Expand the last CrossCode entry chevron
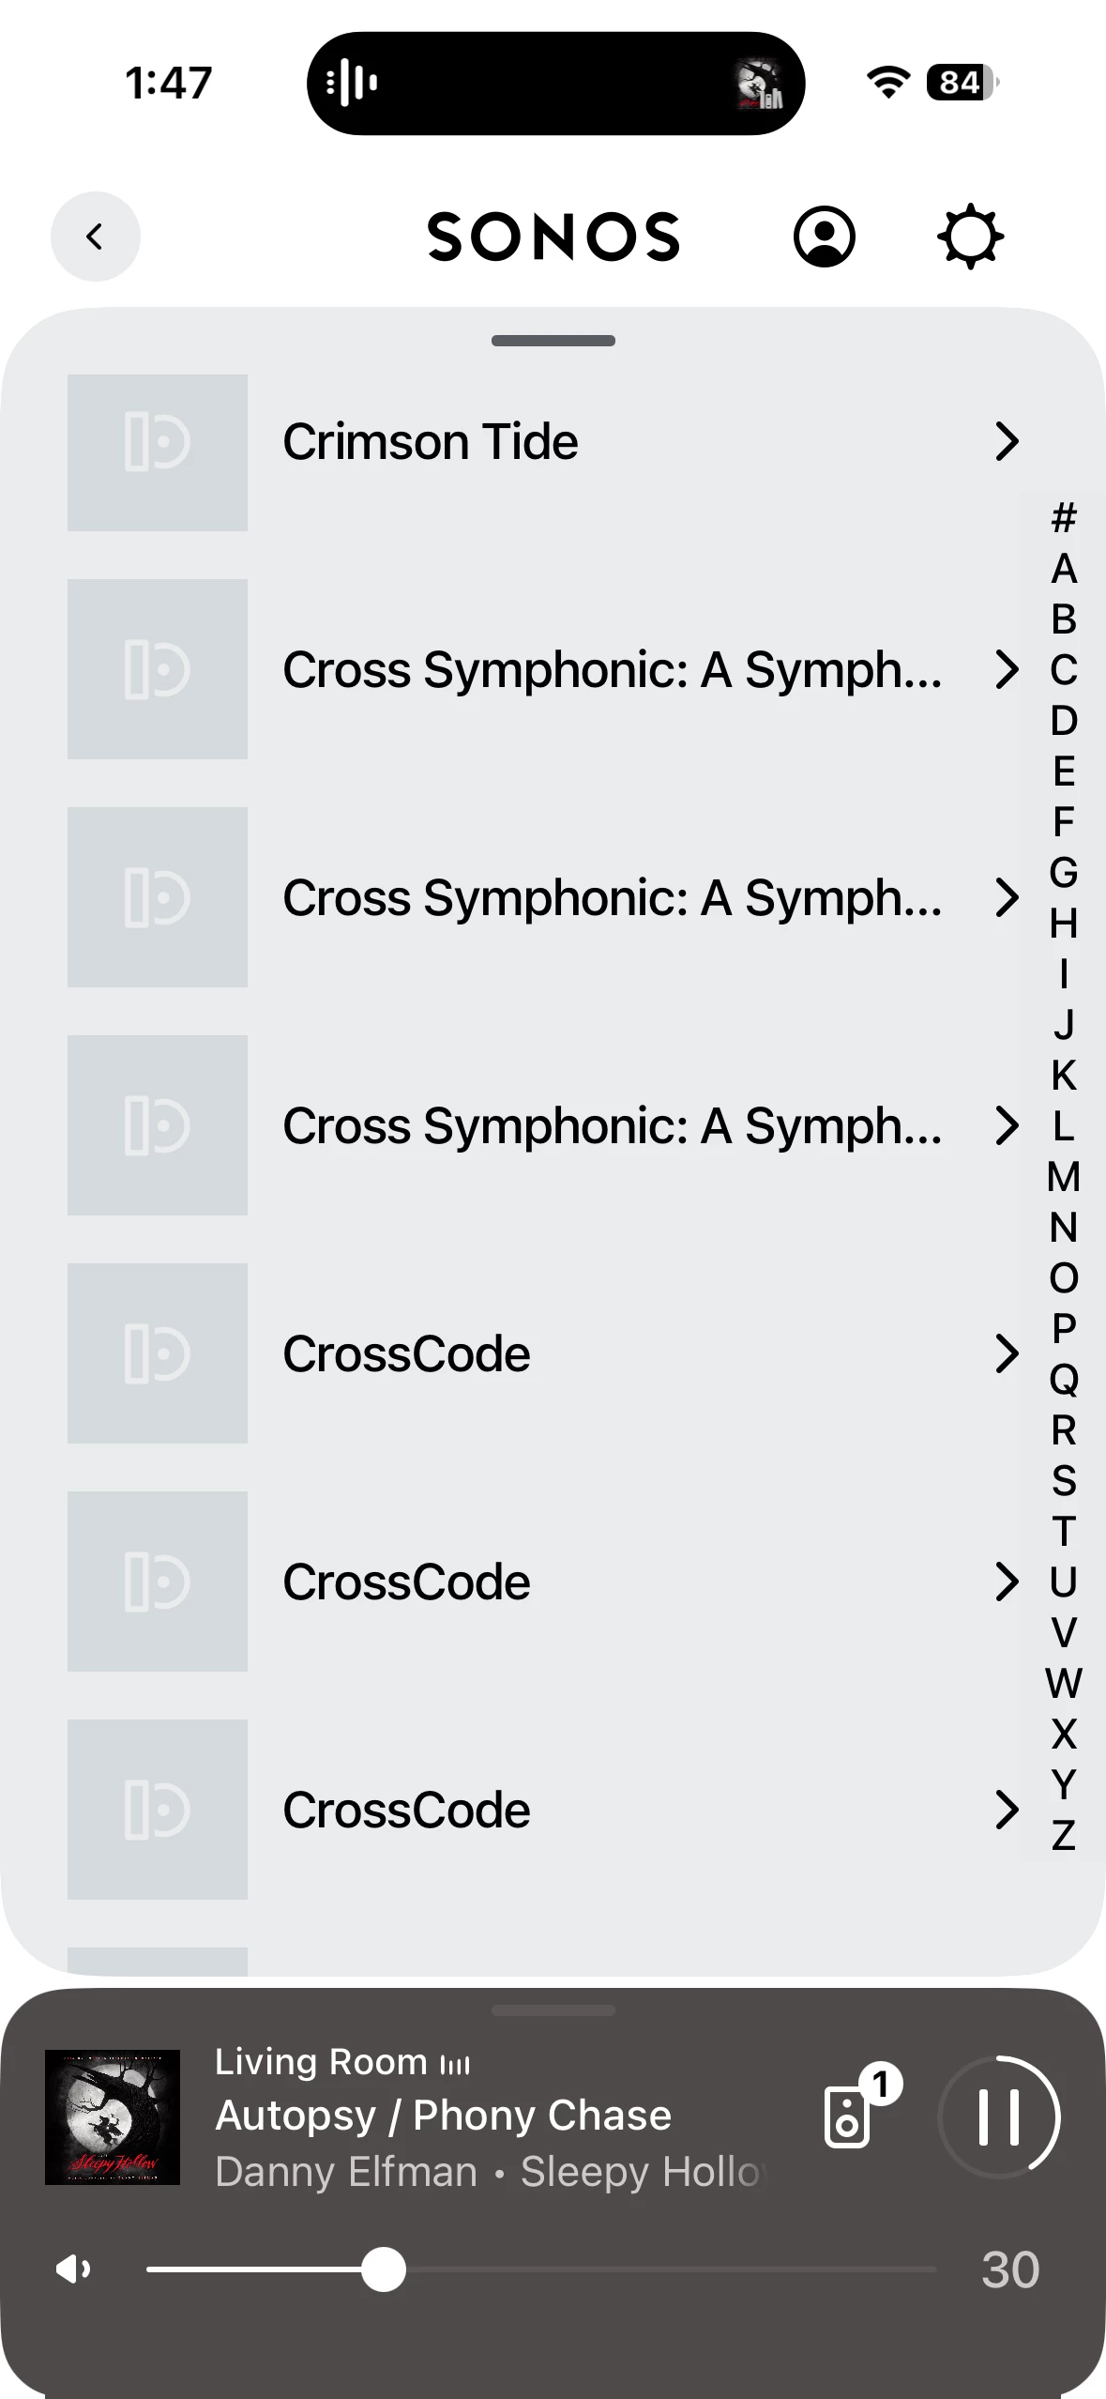Viewport: 1106px width, 2399px height. pyautogui.click(x=1006, y=1810)
